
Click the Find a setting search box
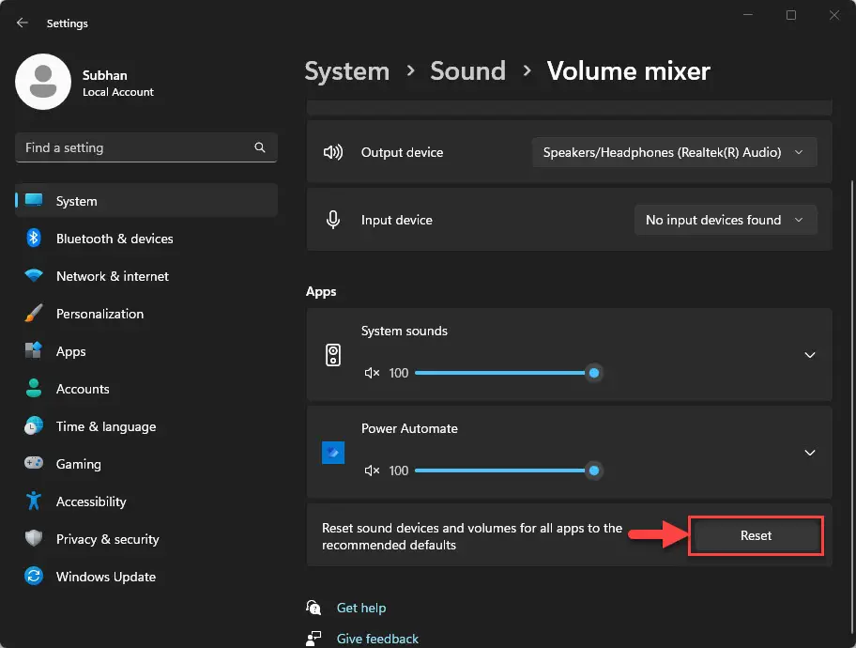(146, 147)
